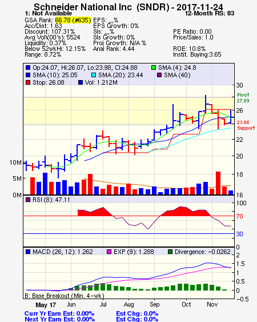Click the magenta EXP (9) legend swatch

pos(109,252)
